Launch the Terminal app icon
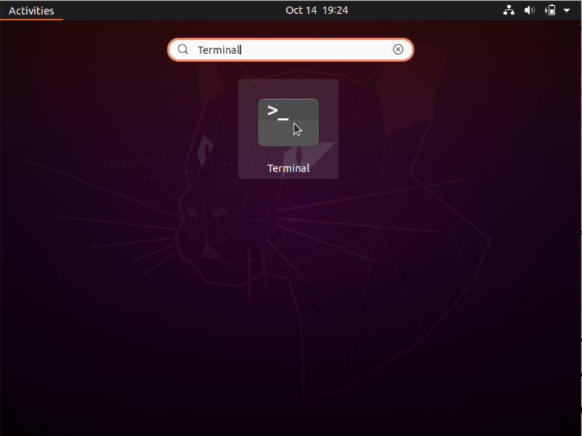The width and height of the screenshot is (582, 436). [x=288, y=122]
